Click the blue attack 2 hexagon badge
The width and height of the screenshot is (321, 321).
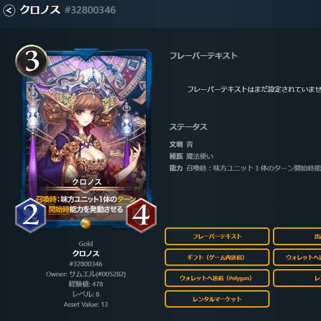[x=30, y=216]
